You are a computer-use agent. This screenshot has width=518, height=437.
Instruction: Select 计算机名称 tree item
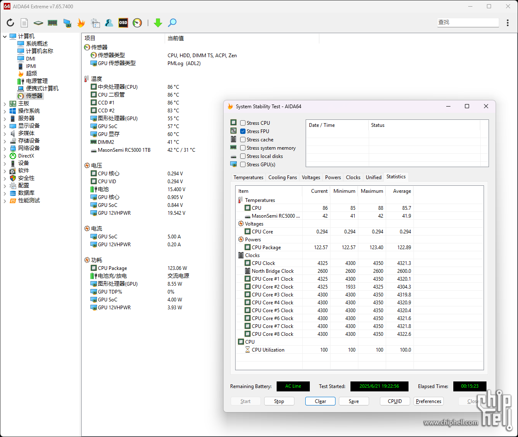point(39,51)
